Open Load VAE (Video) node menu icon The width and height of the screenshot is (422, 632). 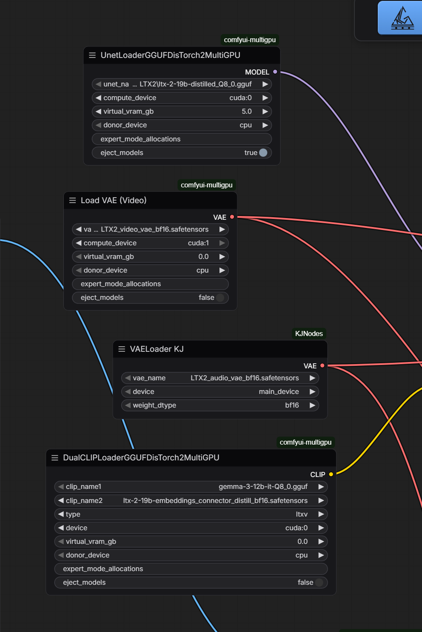point(72,201)
